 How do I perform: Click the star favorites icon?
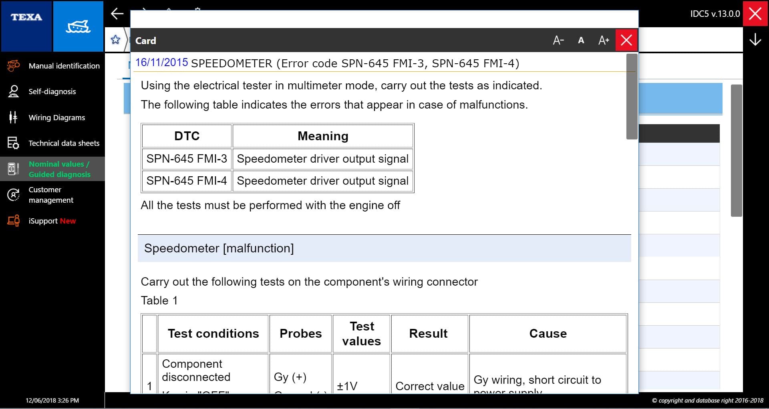pos(115,40)
